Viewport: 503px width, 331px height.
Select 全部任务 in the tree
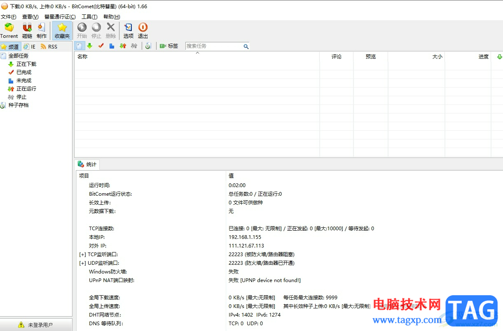pyautogui.click(x=19, y=56)
